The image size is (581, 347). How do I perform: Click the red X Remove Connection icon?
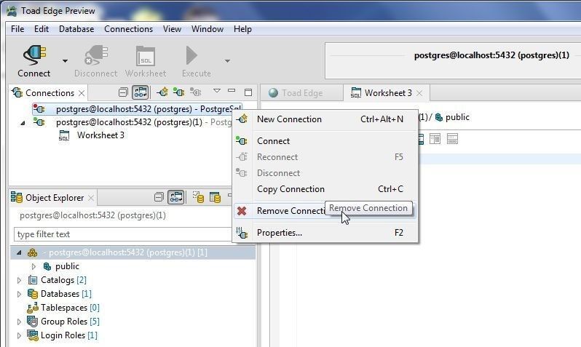[242, 211]
